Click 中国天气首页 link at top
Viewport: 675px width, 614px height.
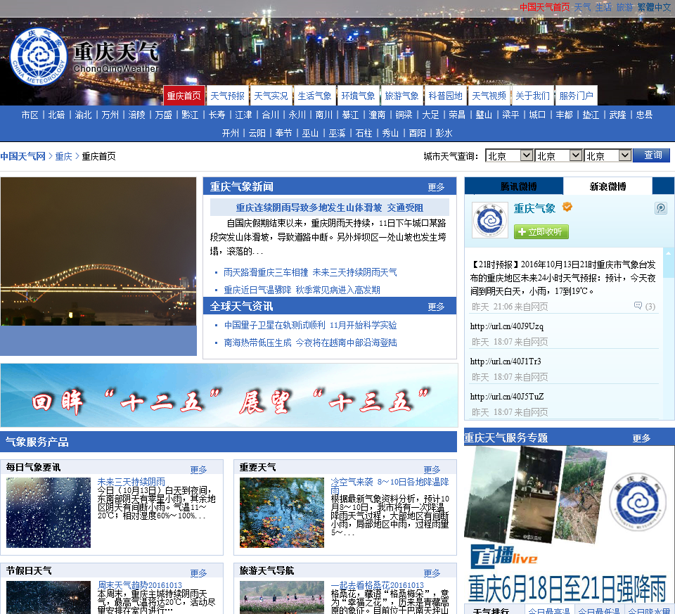544,7
